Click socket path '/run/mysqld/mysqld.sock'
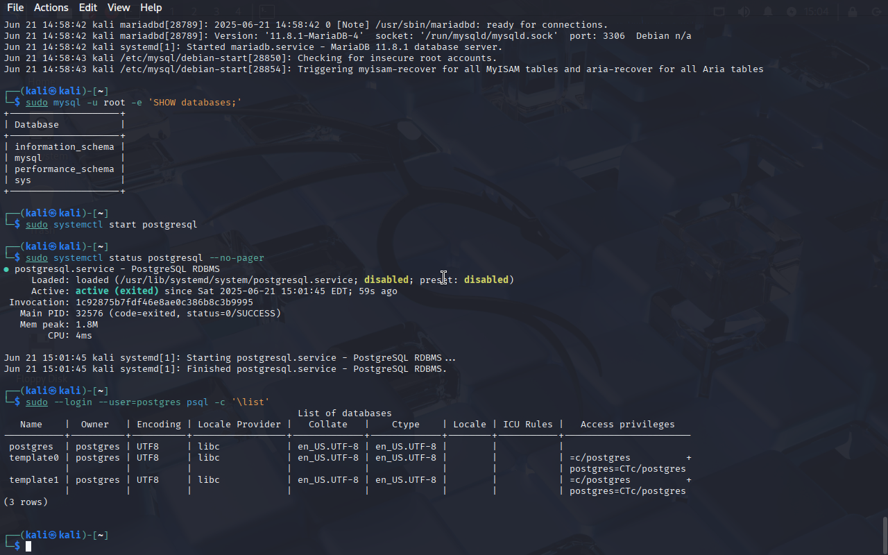The image size is (888, 555). point(489,36)
